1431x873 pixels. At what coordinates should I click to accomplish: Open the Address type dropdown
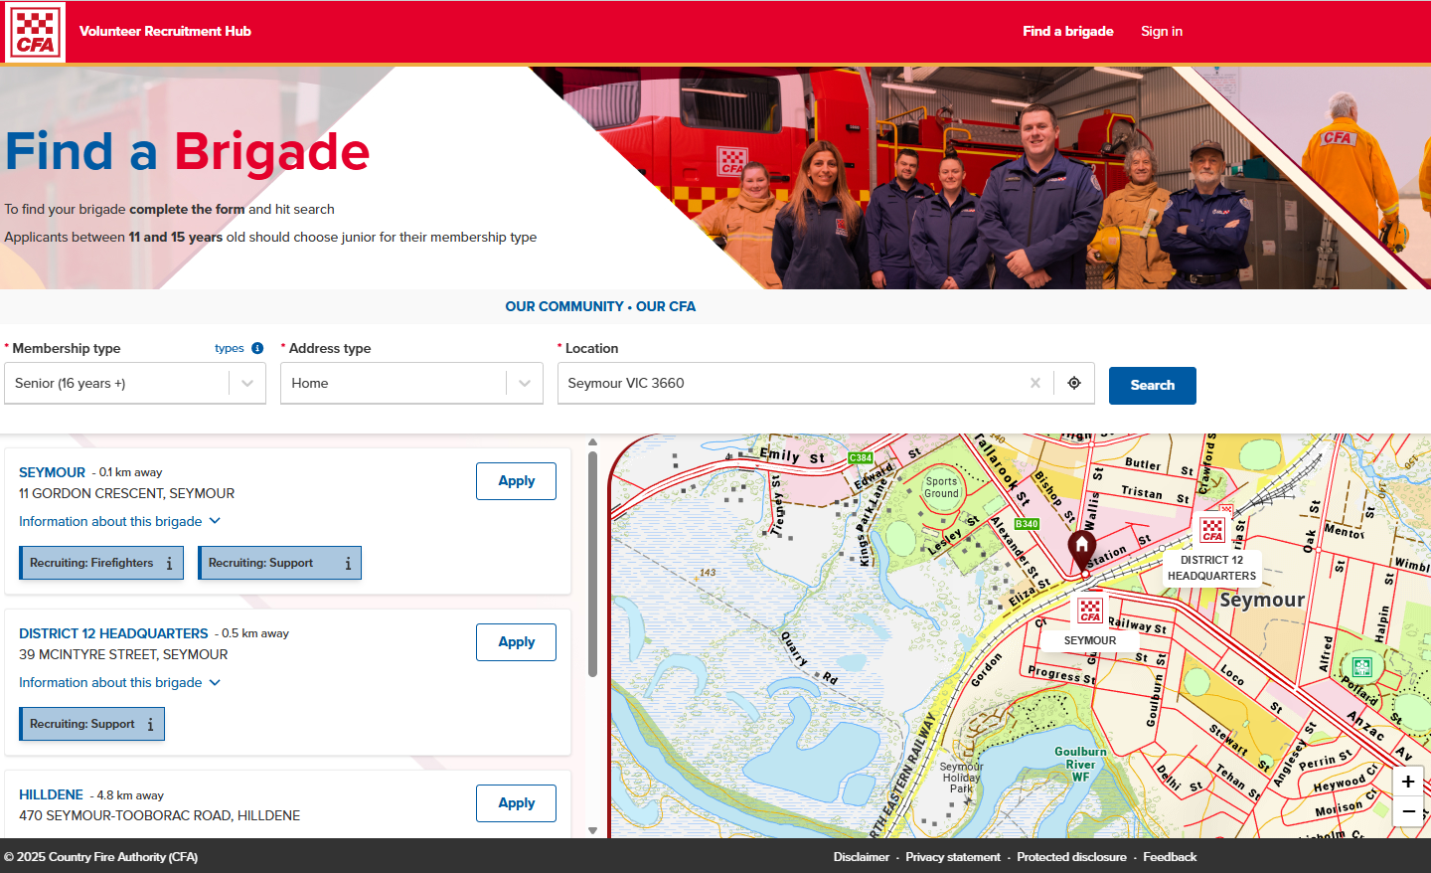tap(412, 384)
